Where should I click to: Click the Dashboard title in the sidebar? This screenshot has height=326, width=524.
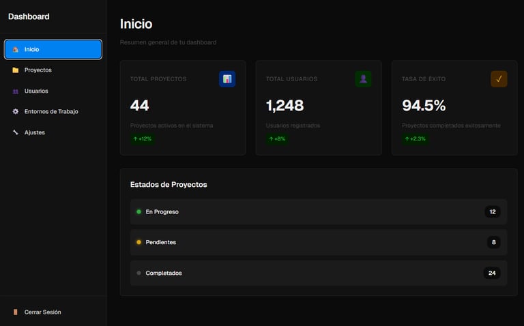point(29,16)
